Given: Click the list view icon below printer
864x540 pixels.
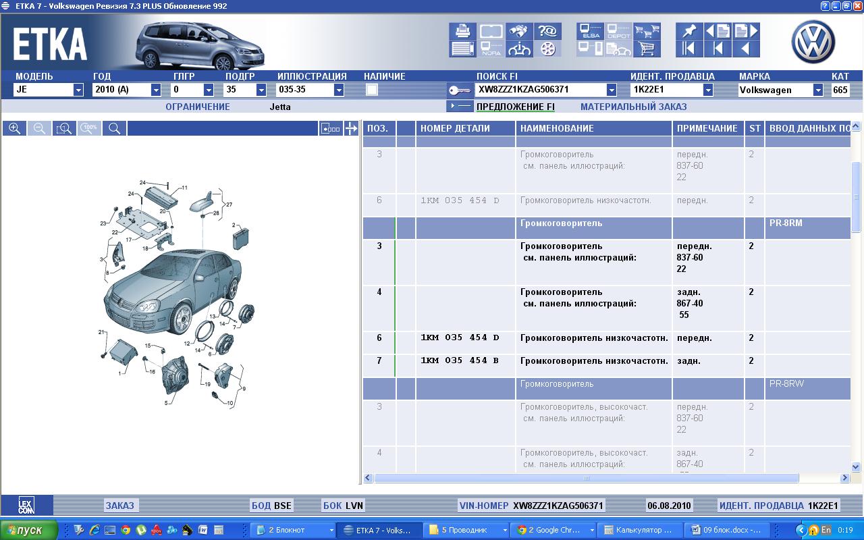Looking at the screenshot, I should point(462,49).
